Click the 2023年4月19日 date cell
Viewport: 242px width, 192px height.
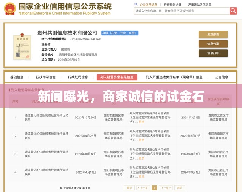click(x=86, y=172)
